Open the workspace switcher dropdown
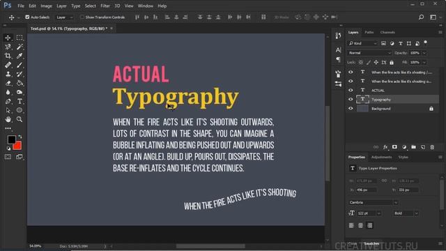 pyautogui.click(x=434, y=17)
